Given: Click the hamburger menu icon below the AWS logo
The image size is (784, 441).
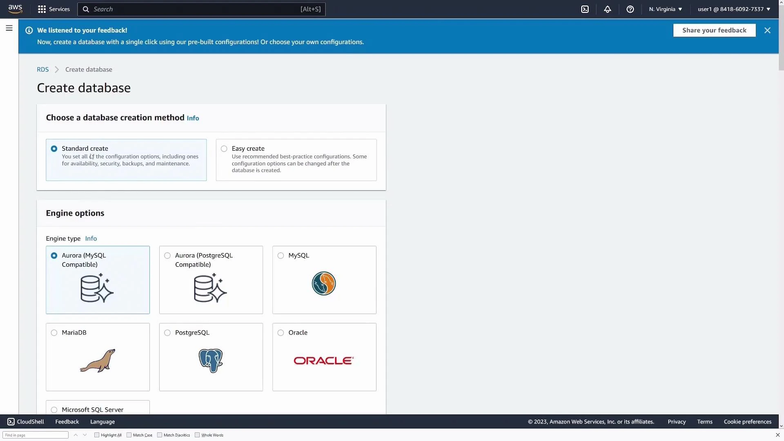Looking at the screenshot, I should (x=9, y=28).
